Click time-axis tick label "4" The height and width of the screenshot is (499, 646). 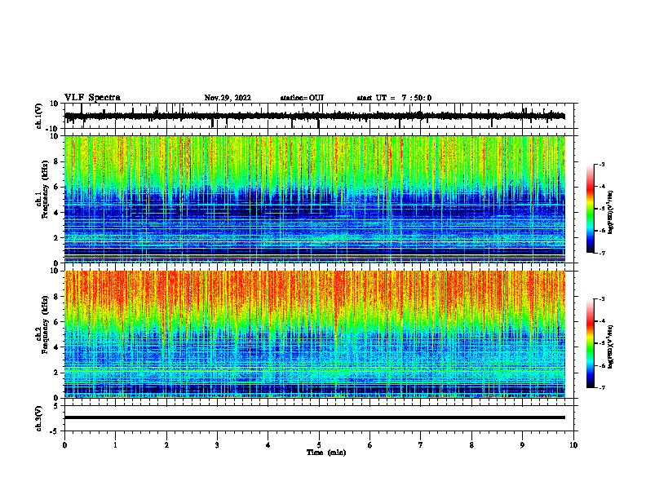268,445
